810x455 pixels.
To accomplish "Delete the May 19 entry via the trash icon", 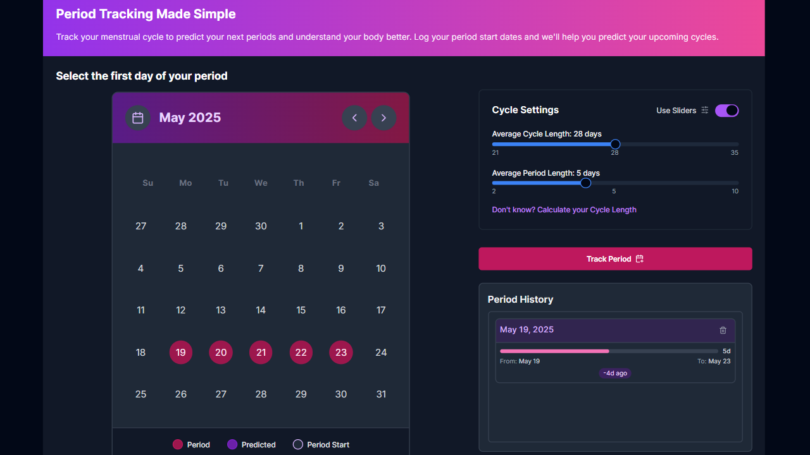I will point(723,330).
